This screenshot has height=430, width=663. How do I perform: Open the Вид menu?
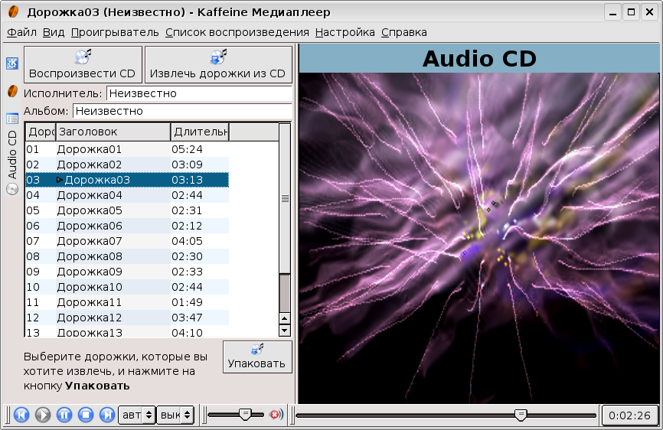[54, 33]
